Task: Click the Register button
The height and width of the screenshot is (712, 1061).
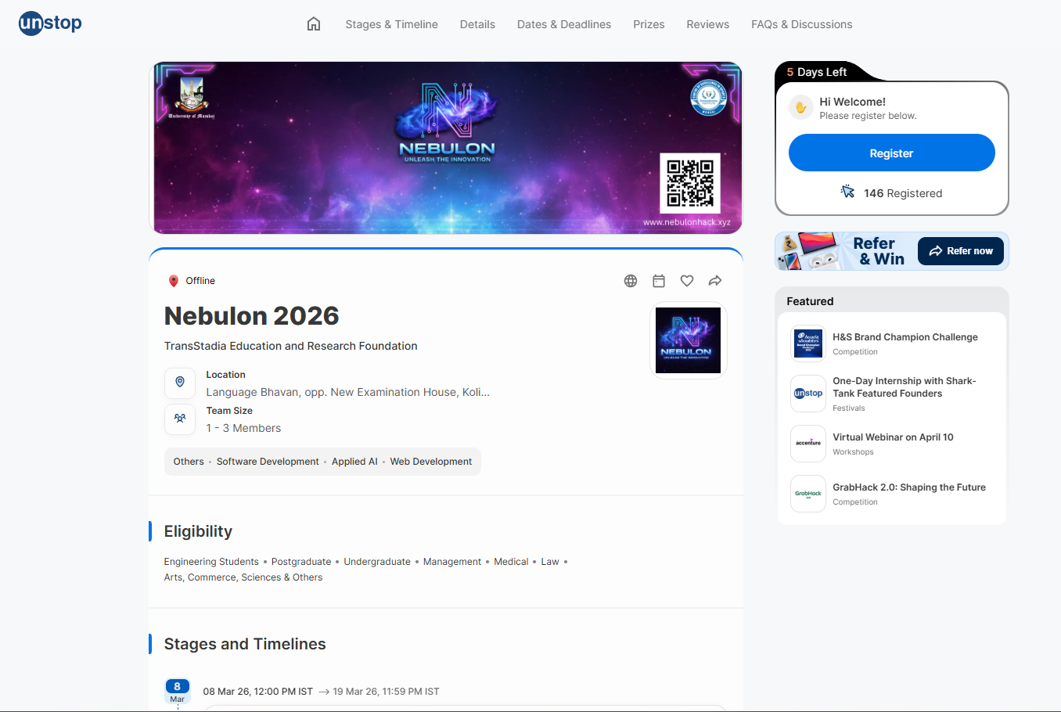Action: coord(891,153)
